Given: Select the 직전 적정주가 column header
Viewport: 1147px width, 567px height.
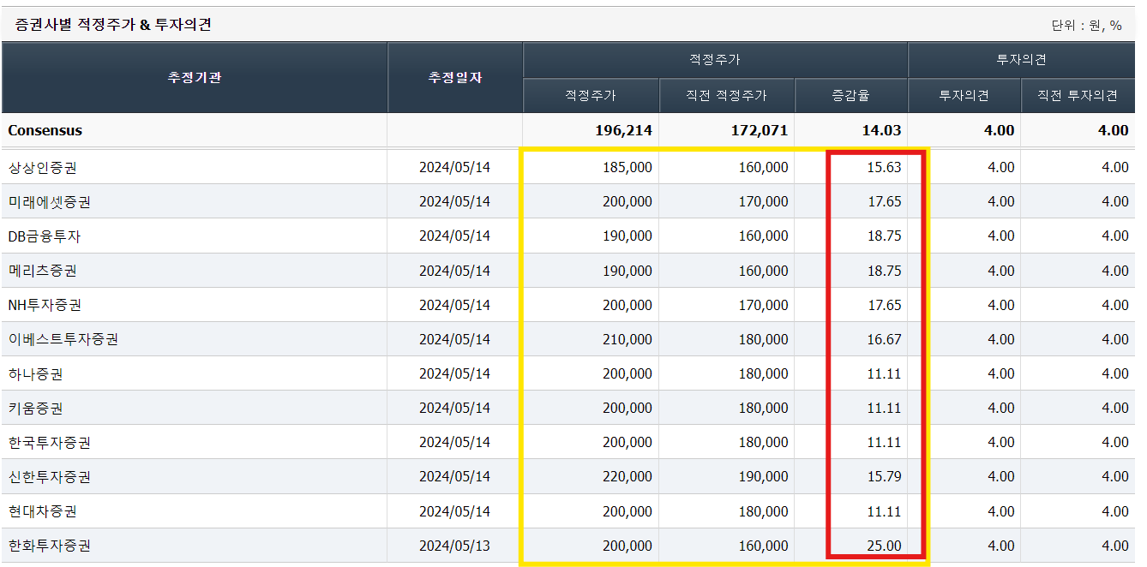Looking at the screenshot, I should click(727, 96).
